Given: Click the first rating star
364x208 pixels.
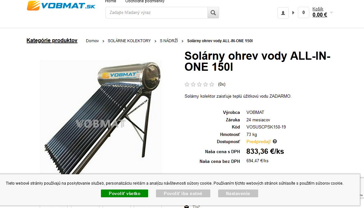Looking at the screenshot, I should (187, 84).
